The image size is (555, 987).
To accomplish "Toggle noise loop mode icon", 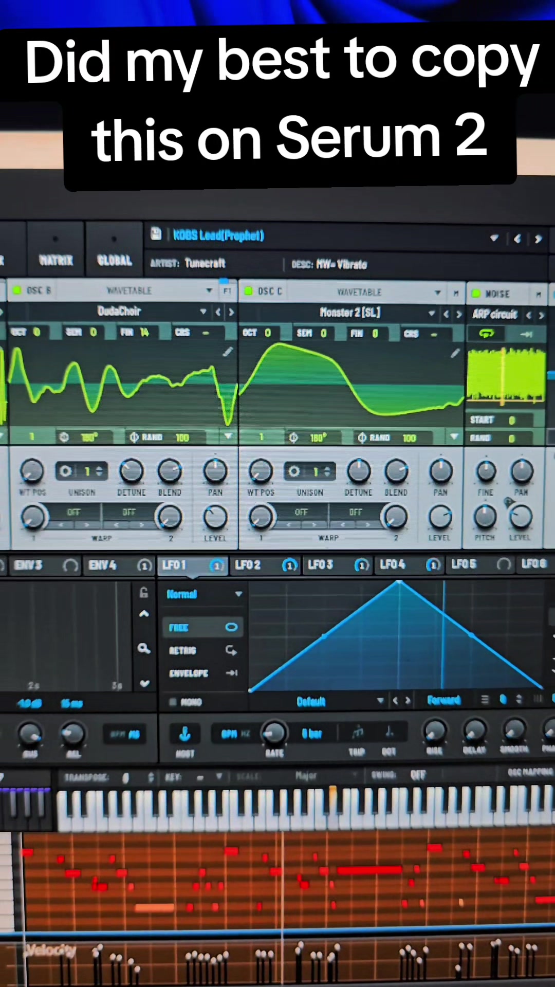I will point(486,334).
